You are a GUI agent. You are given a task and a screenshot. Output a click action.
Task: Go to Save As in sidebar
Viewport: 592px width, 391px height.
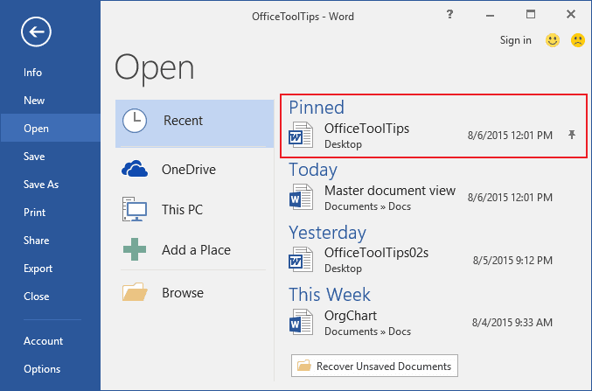(41, 185)
